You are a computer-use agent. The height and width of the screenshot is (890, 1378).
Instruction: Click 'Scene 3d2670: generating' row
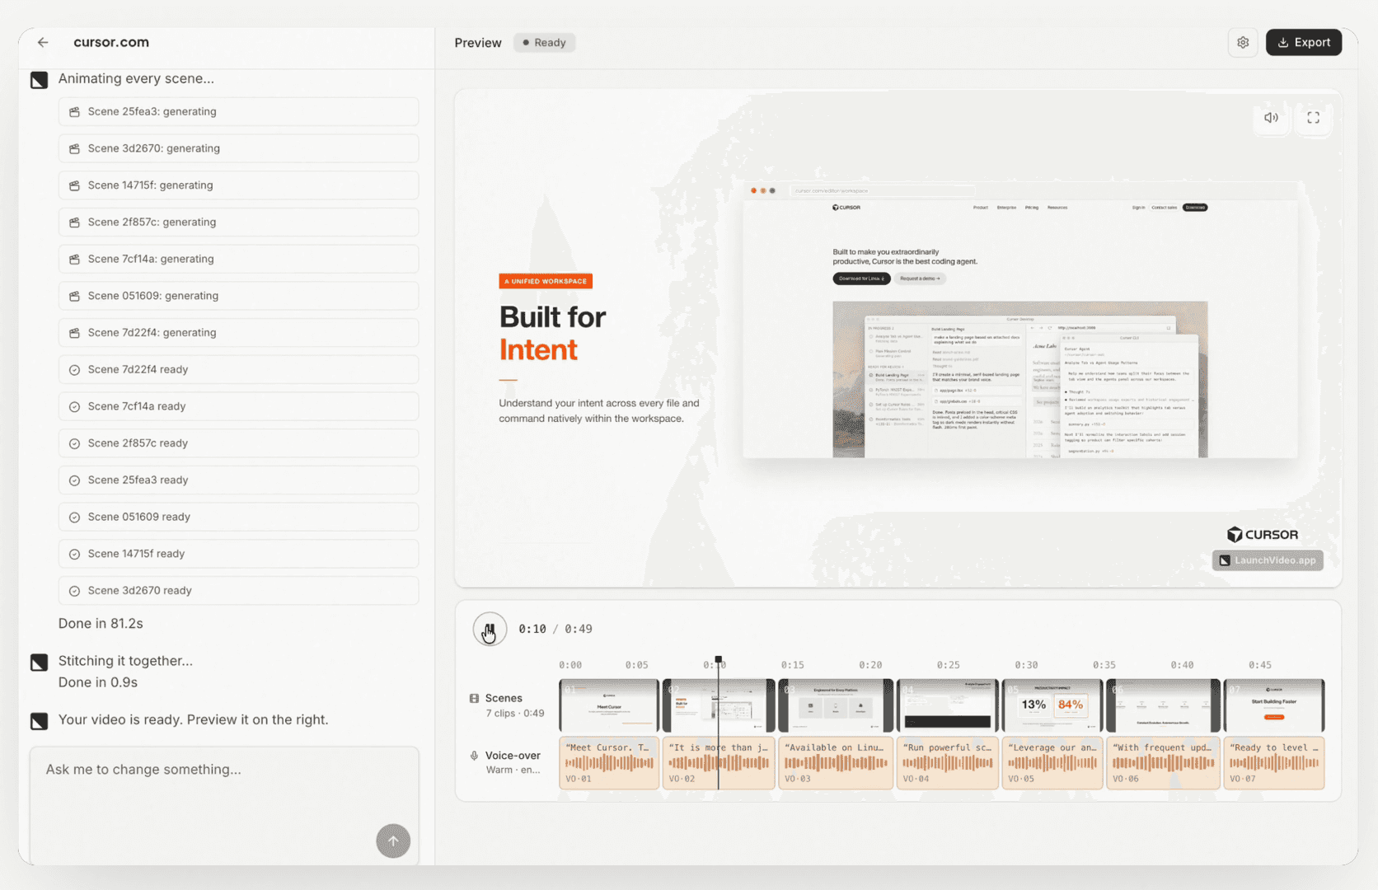(238, 148)
